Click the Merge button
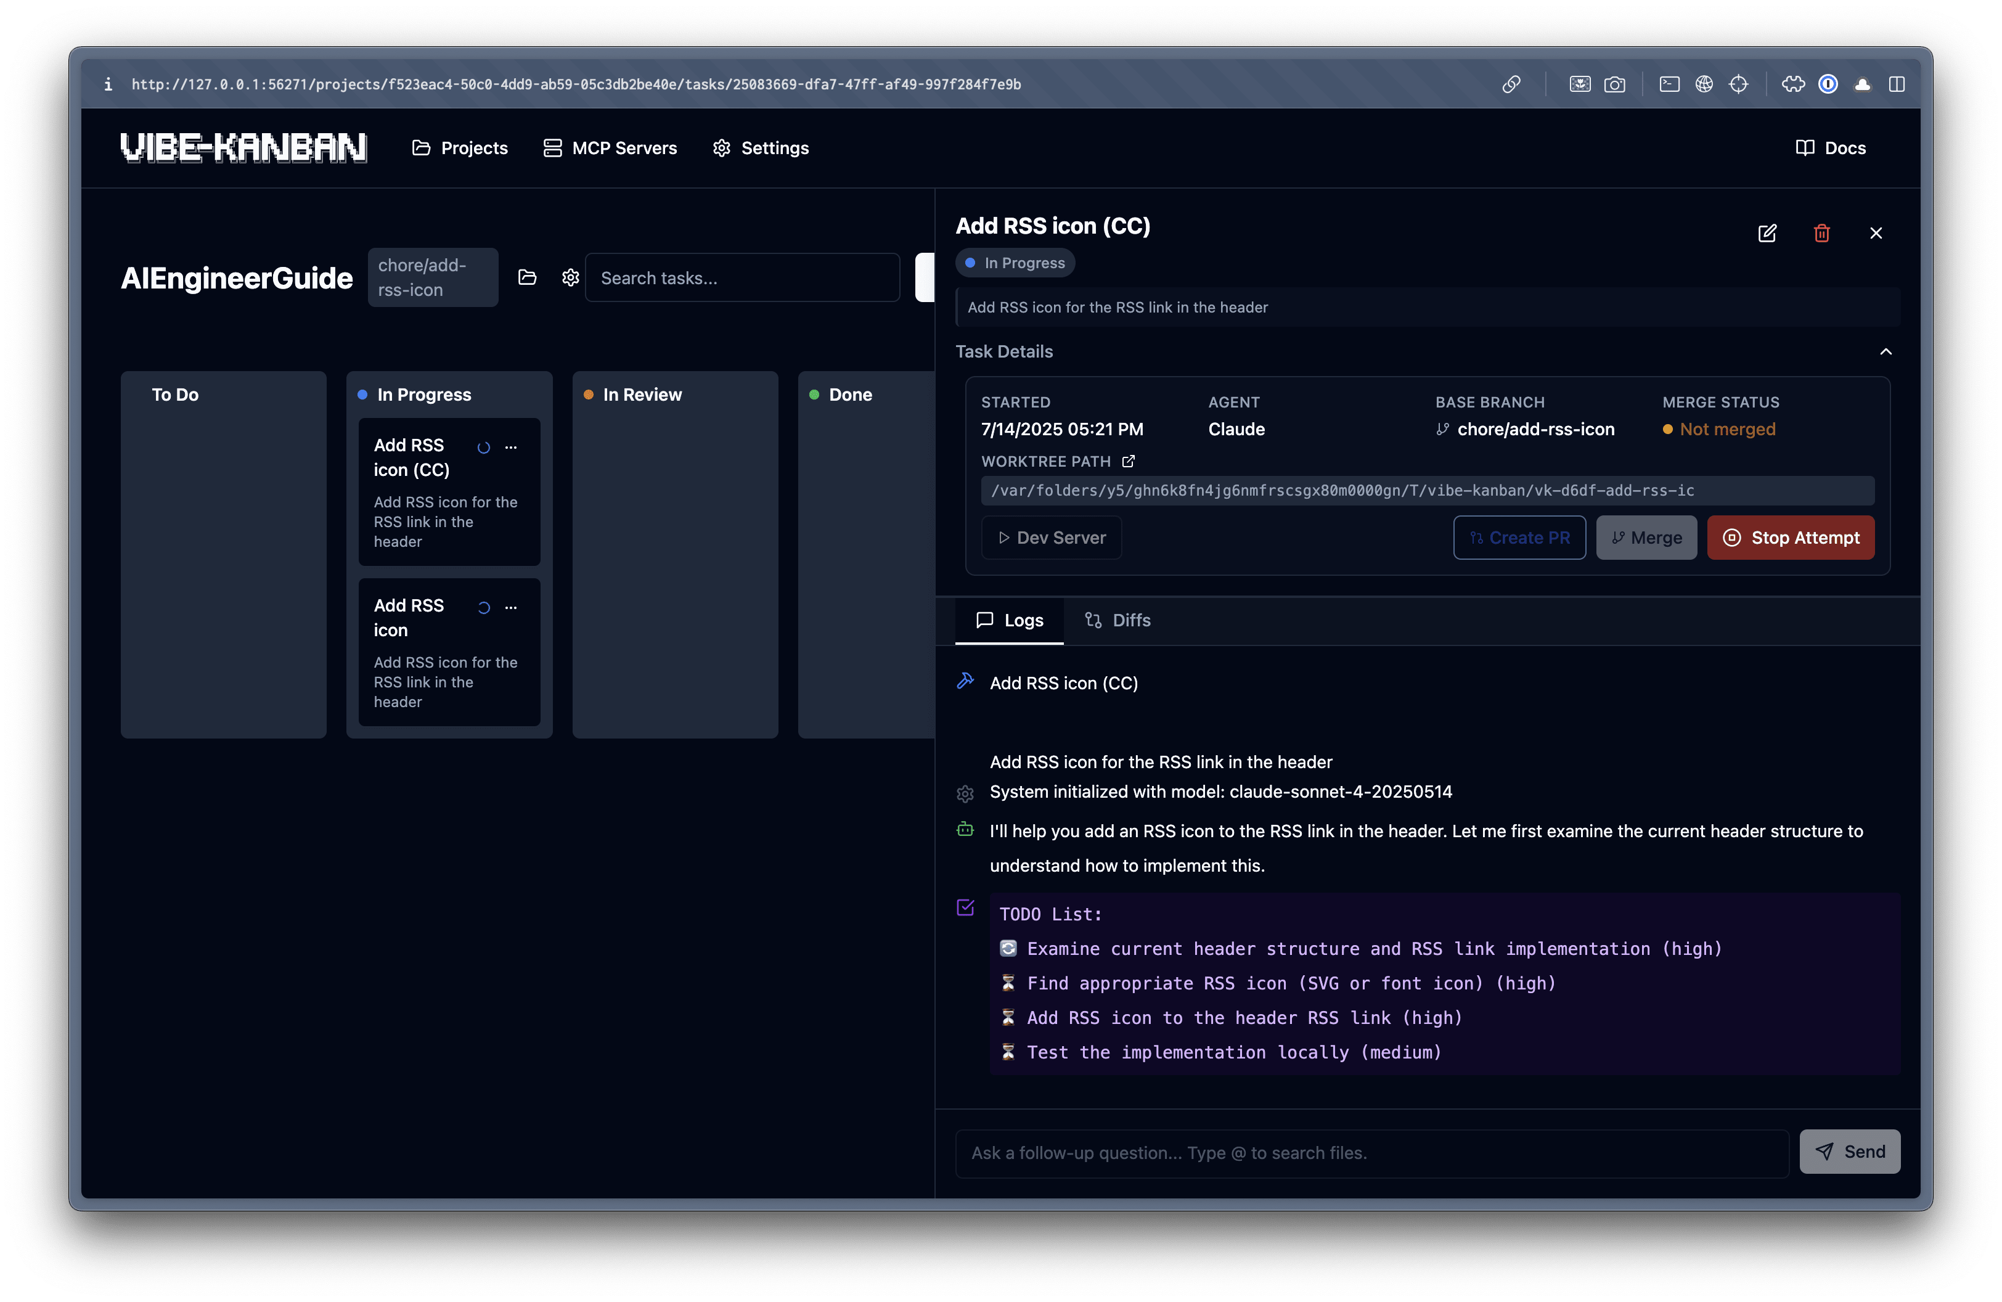 1646,538
